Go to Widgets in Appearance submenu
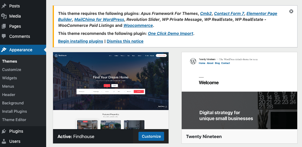Screen dimensions: 302x147 click(x=10, y=78)
